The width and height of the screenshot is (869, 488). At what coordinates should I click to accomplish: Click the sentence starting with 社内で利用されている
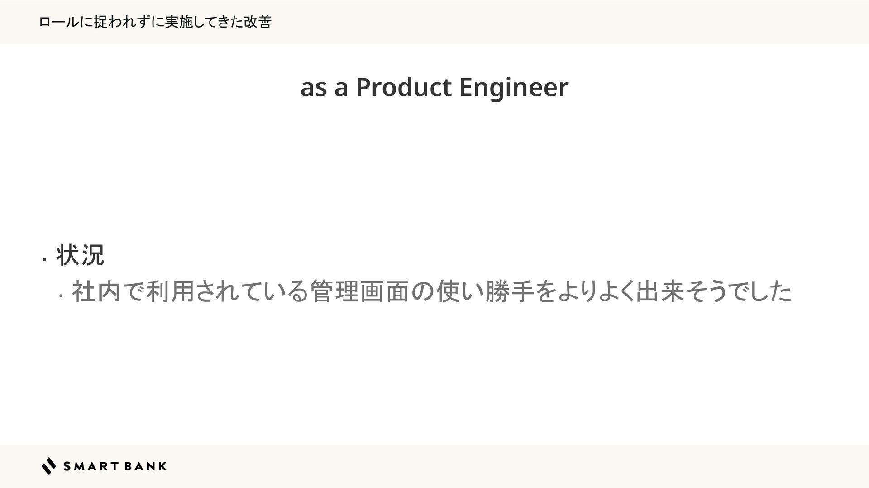point(432,291)
